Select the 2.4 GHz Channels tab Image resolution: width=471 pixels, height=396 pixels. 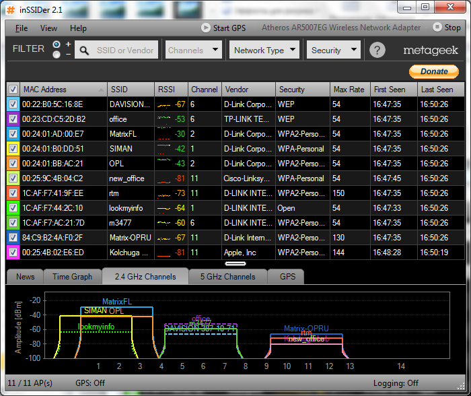[145, 276]
